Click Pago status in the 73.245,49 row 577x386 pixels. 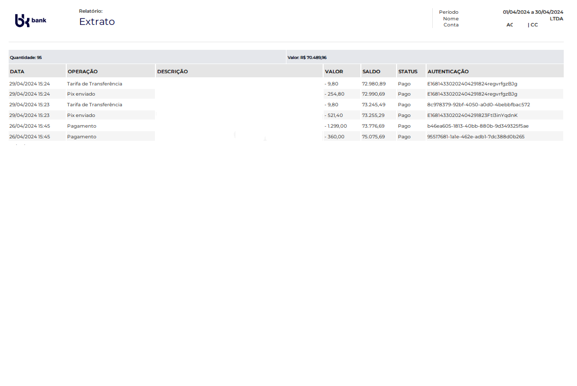click(404, 105)
